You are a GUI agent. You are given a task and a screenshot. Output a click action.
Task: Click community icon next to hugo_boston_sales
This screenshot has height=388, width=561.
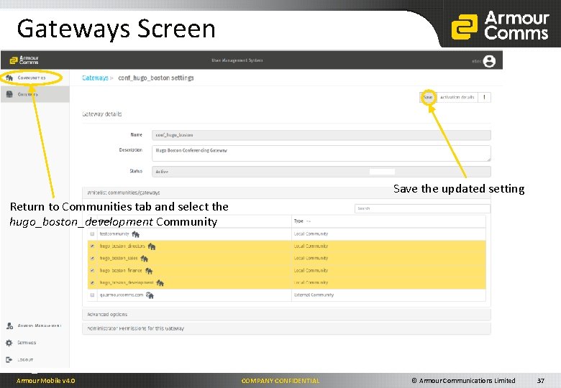[x=144, y=259]
